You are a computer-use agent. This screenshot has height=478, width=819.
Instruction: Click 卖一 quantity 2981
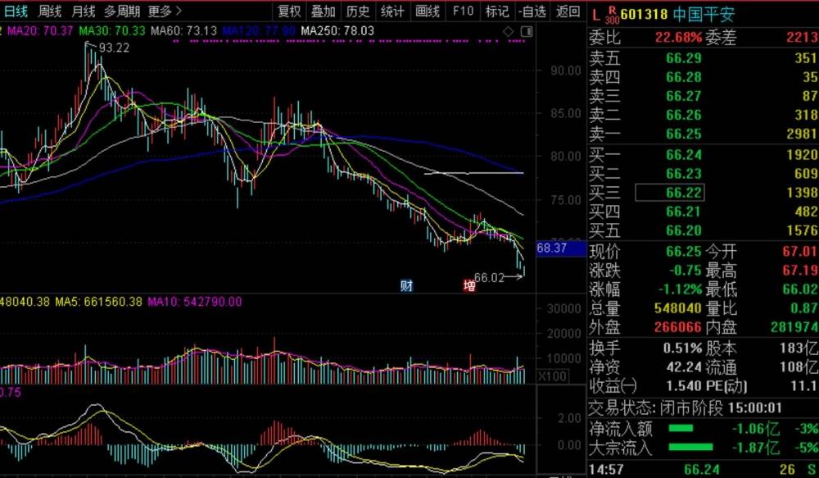pos(802,134)
